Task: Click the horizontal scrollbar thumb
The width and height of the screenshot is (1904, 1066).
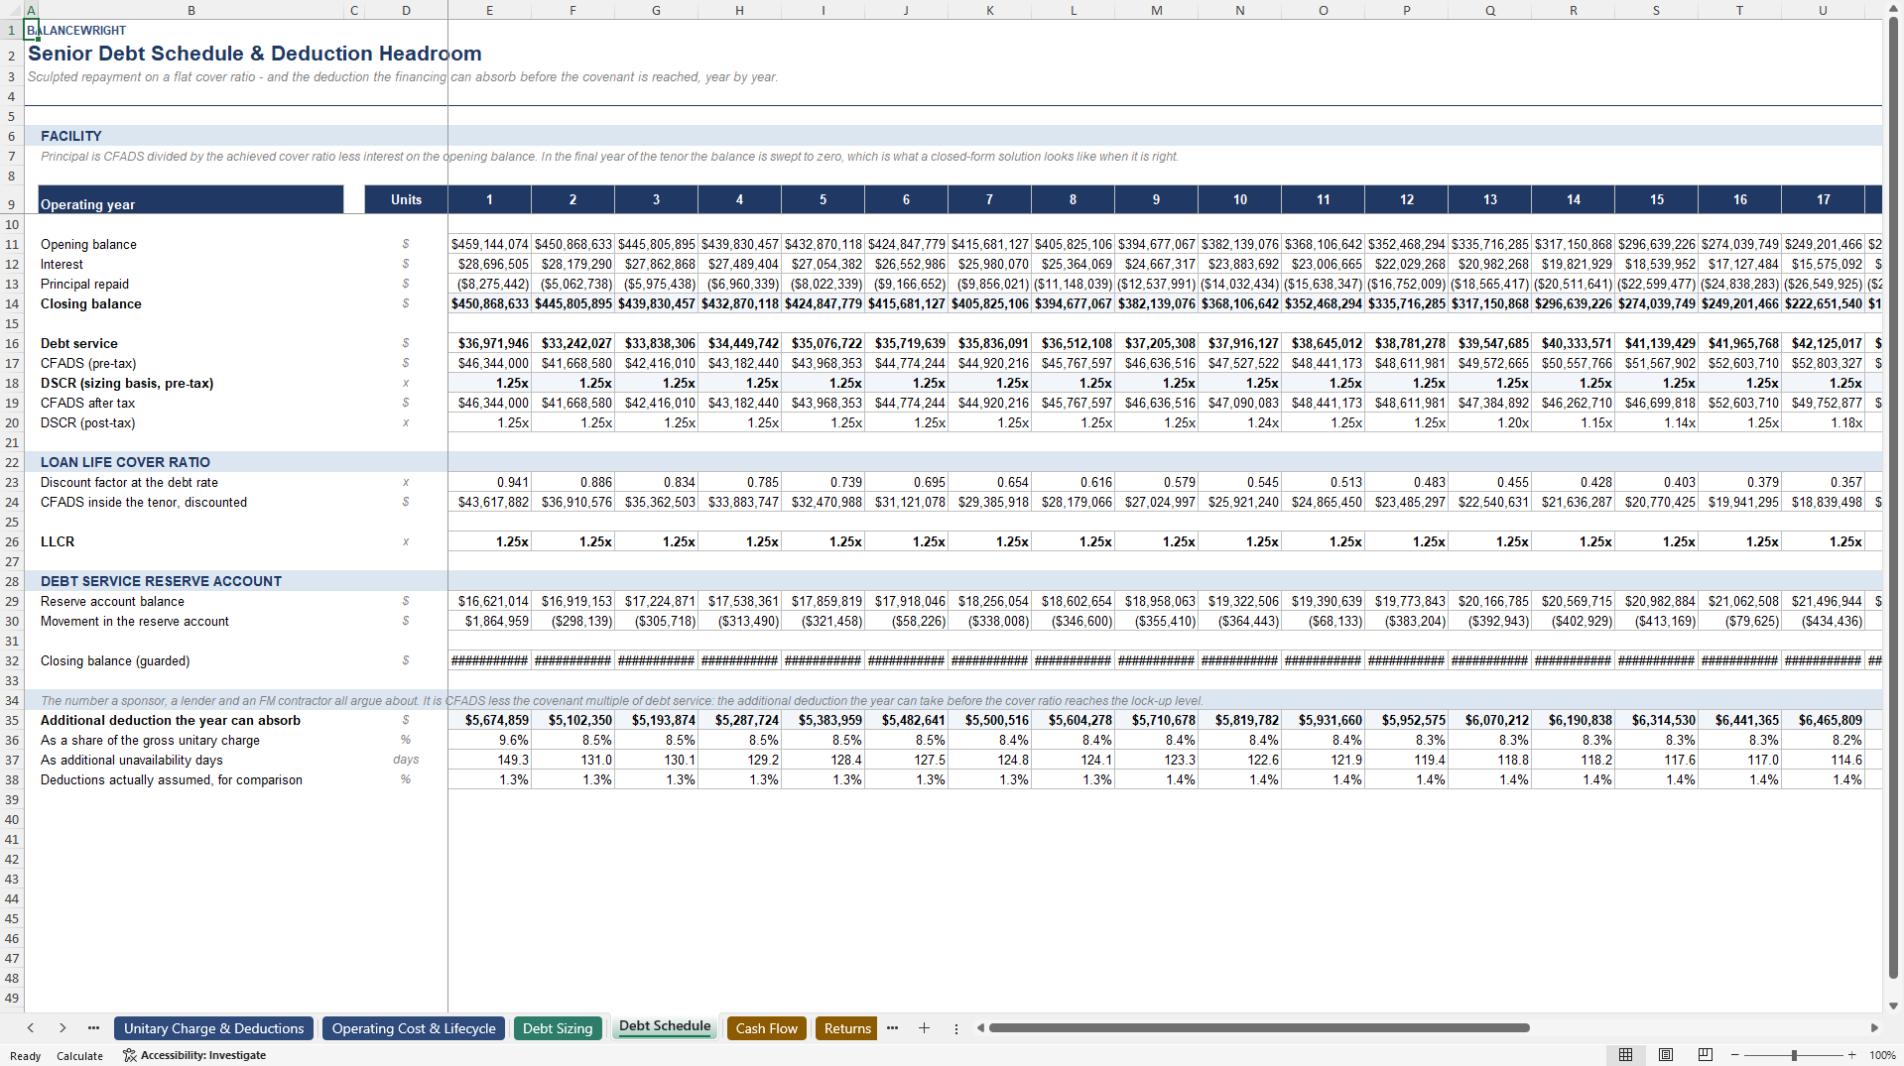Action: pyautogui.click(x=1258, y=1028)
